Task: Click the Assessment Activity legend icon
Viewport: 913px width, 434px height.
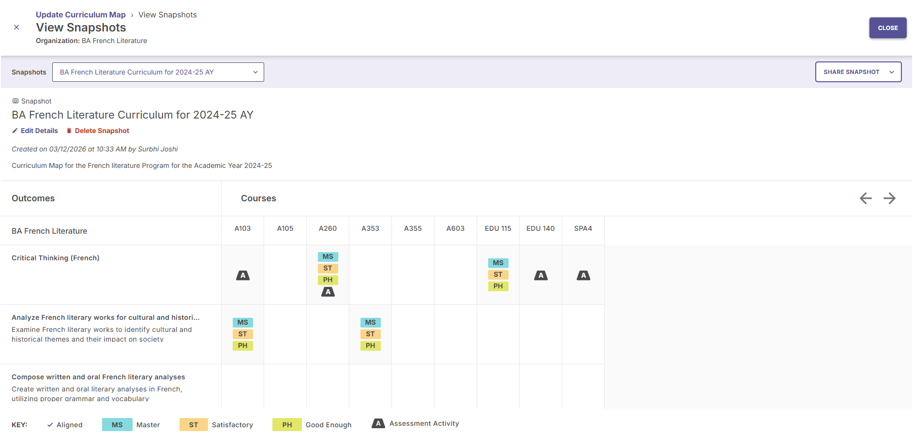Action: [378, 423]
